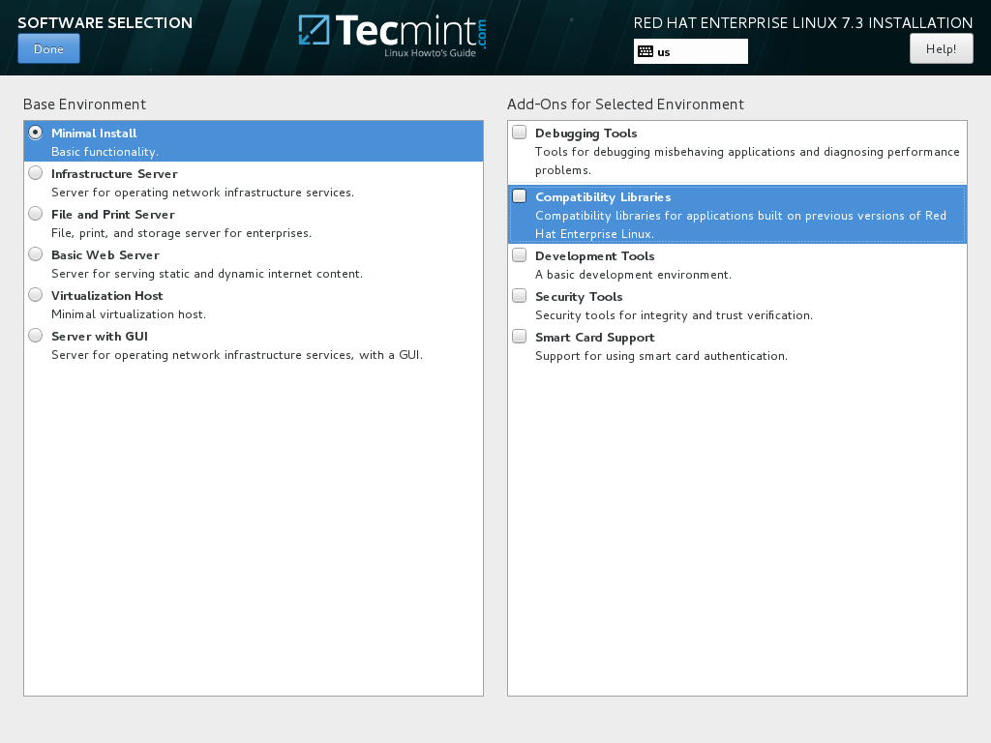
Task: Click the Tecmint logo
Action: 391,35
